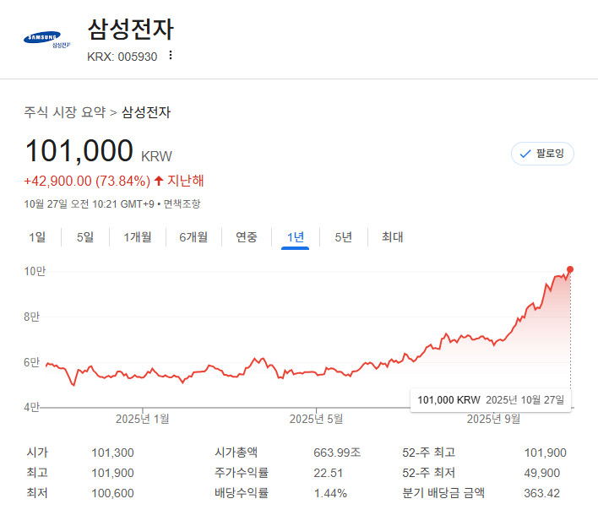Select the 1일 time range tab
The image size is (598, 515).
point(37,237)
